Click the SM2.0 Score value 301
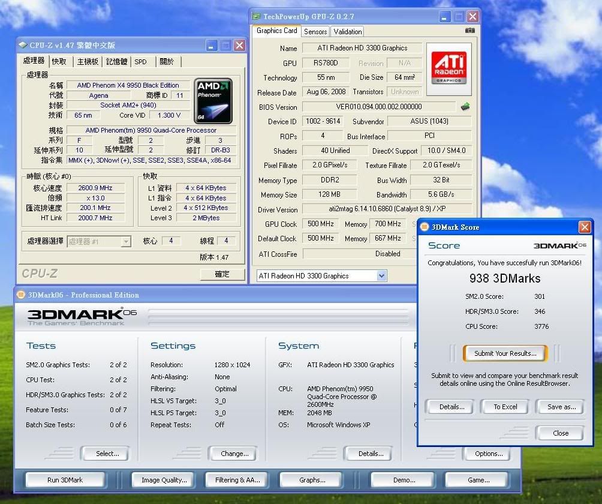The image size is (602, 504). point(540,296)
